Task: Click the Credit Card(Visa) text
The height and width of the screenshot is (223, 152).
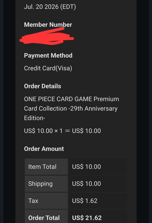Action: pyautogui.click(x=48, y=68)
